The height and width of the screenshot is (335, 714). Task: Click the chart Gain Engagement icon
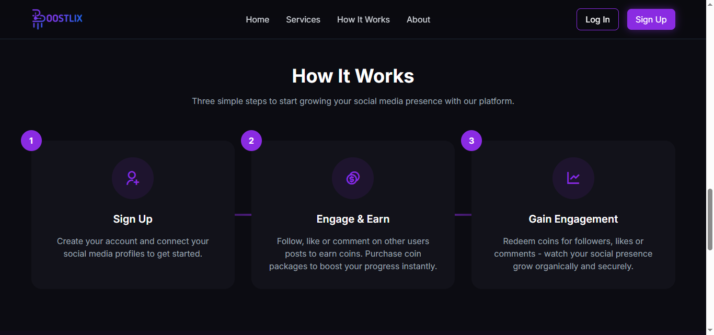[x=573, y=178]
